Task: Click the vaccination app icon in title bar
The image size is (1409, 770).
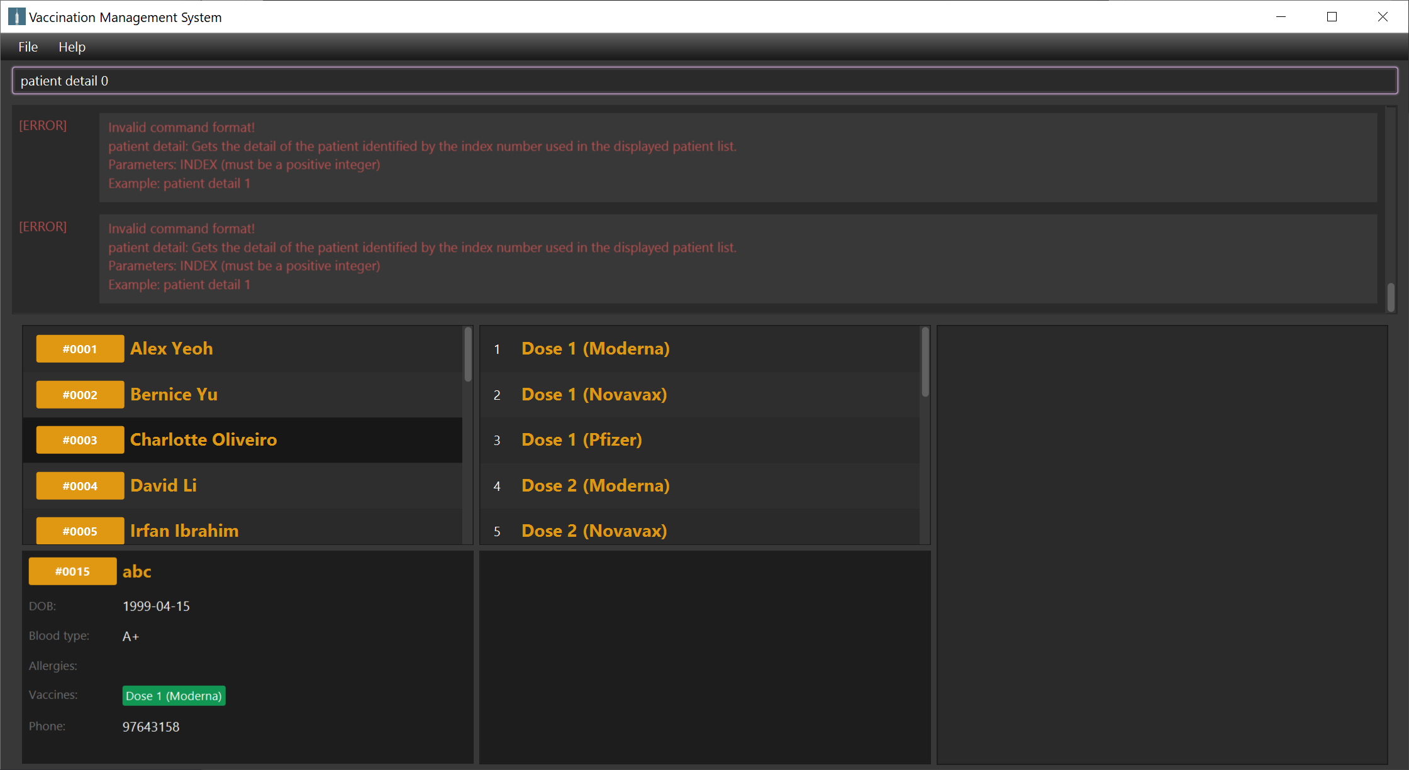Action: [16, 17]
